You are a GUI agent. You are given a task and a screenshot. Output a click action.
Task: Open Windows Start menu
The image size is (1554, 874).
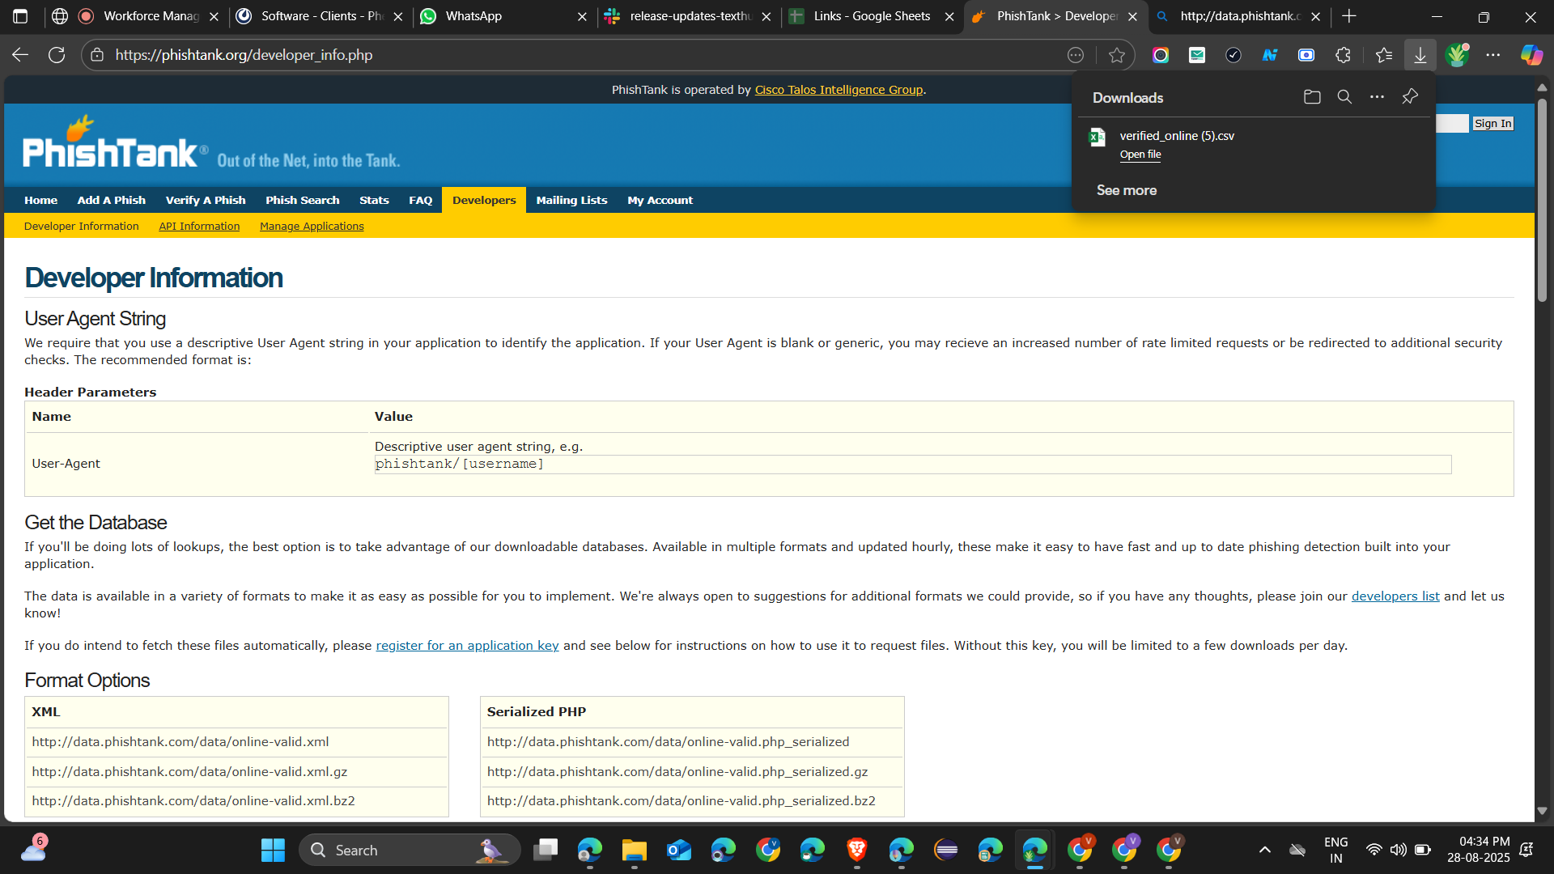[273, 850]
